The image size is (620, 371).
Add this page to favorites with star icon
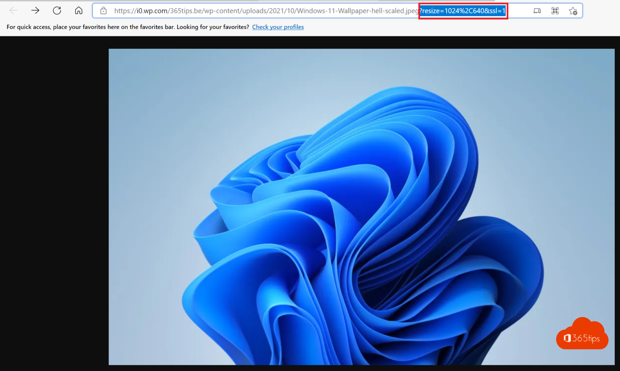(x=573, y=11)
